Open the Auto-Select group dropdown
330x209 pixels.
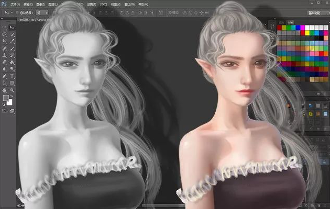pyautogui.click(x=42, y=13)
